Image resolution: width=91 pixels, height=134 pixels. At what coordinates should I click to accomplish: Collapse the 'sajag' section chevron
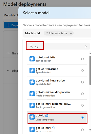coord(8,71)
